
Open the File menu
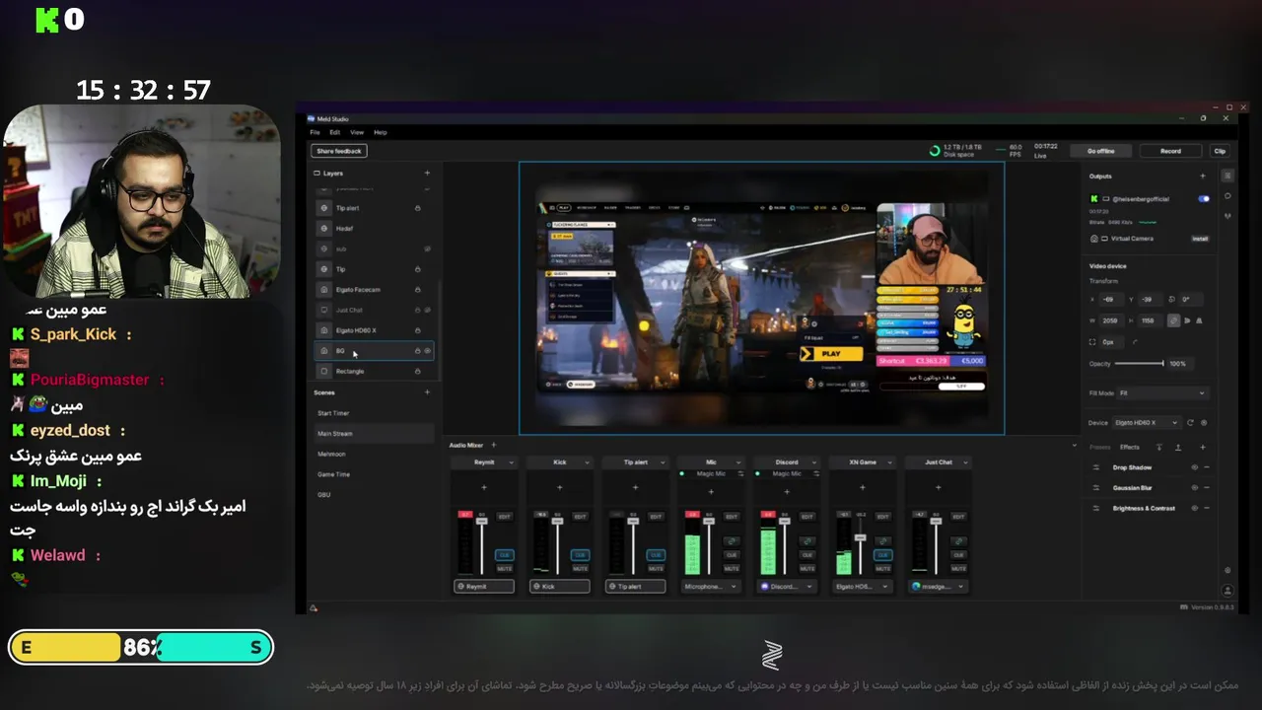[x=315, y=132]
